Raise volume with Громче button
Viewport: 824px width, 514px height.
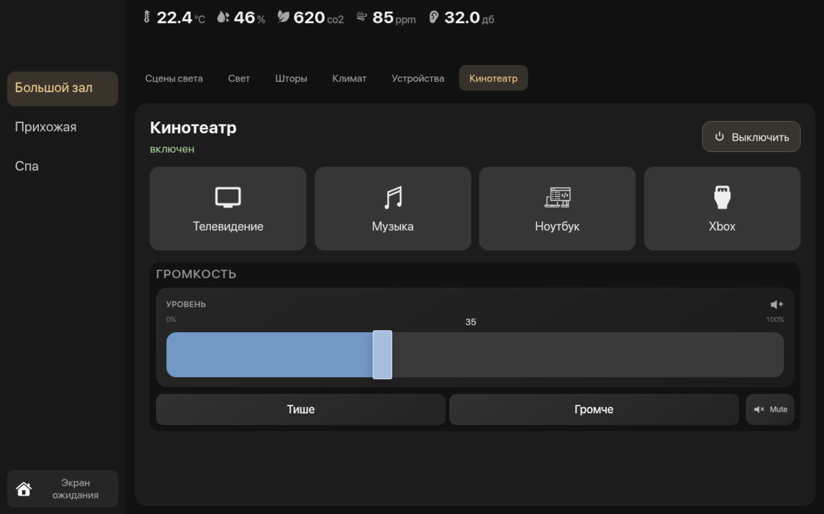point(594,409)
